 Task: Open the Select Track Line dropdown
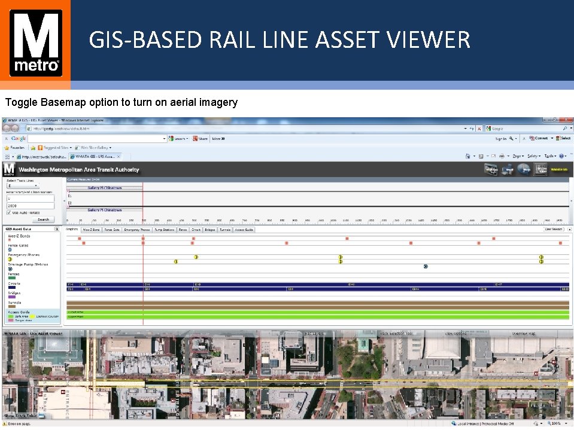(23, 186)
